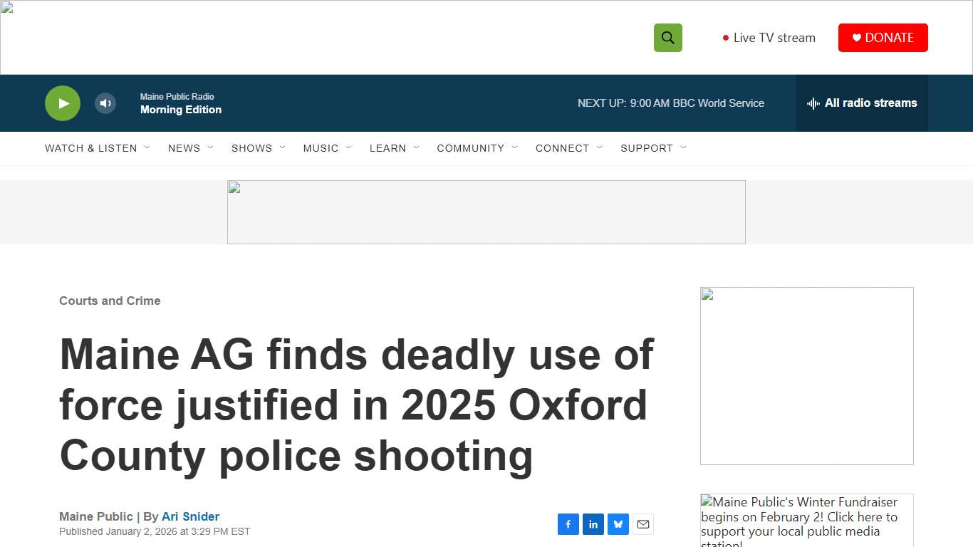Select the WATCH & LISTEN menu item
Image resolution: width=973 pixels, height=547 pixels.
click(x=90, y=148)
